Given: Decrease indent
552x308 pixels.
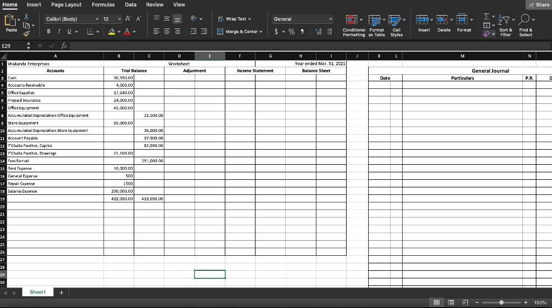Looking at the screenshot, I should click(194, 31).
